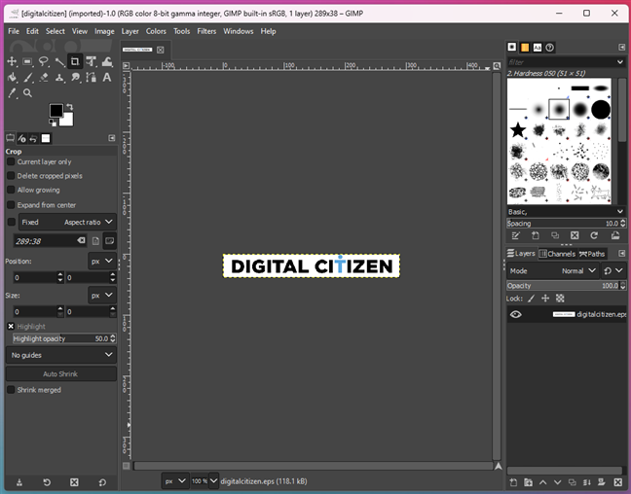Enable Current layer only checkbox
The width and height of the screenshot is (631, 494).
pyautogui.click(x=11, y=161)
